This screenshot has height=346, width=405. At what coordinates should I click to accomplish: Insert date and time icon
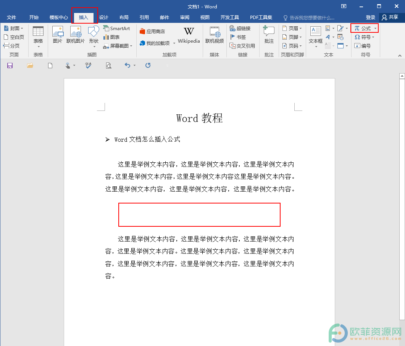[x=340, y=37]
